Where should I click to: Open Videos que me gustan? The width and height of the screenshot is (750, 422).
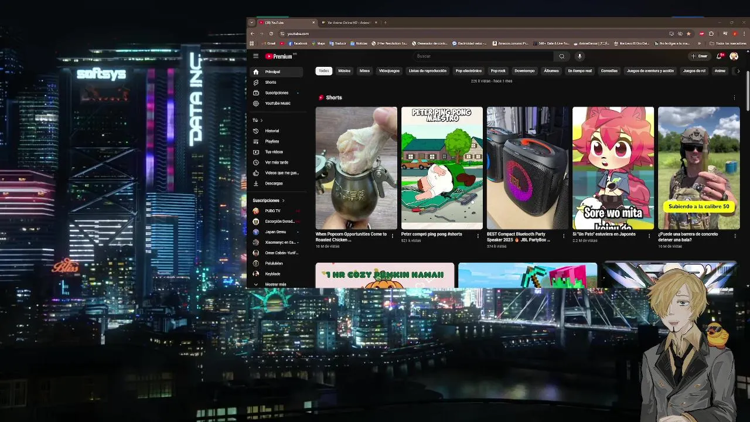click(x=277, y=173)
